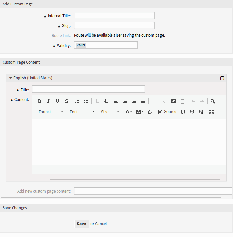
Task: Apply italic formatting
Action: [48, 101]
